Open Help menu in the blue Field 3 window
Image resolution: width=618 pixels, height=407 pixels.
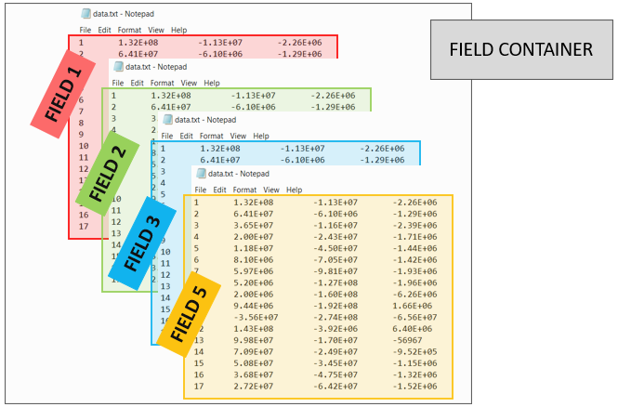[262, 136]
